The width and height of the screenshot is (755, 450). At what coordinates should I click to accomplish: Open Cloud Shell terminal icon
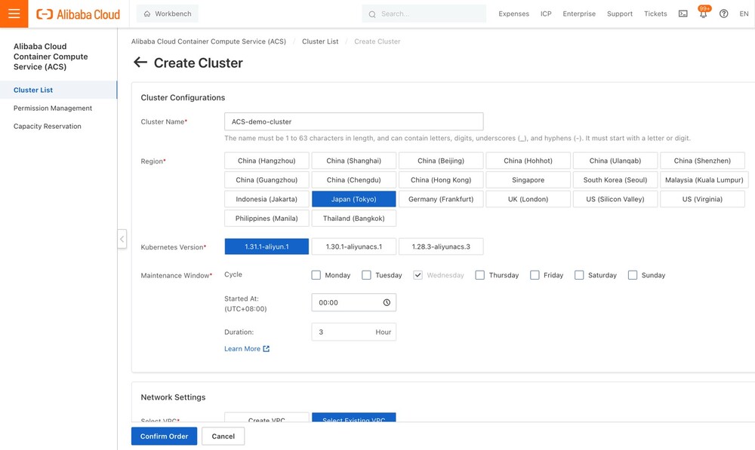(683, 14)
